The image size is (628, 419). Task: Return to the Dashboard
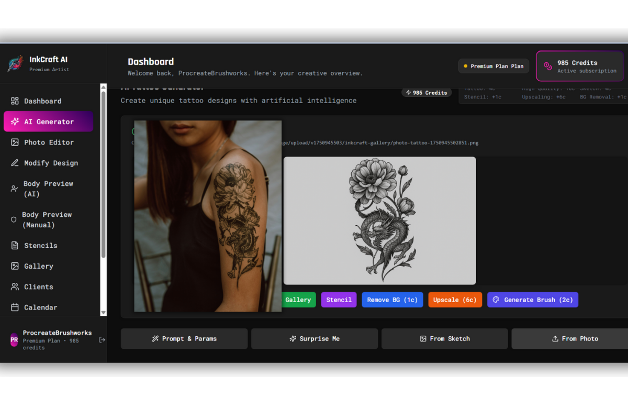48,101
